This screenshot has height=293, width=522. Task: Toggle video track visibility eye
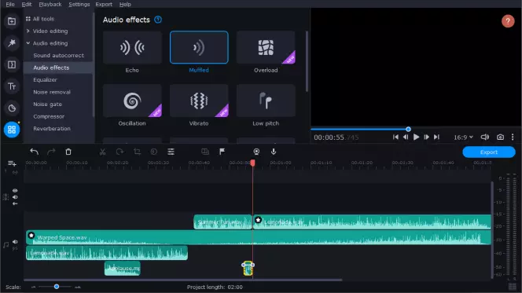[x=15, y=191]
